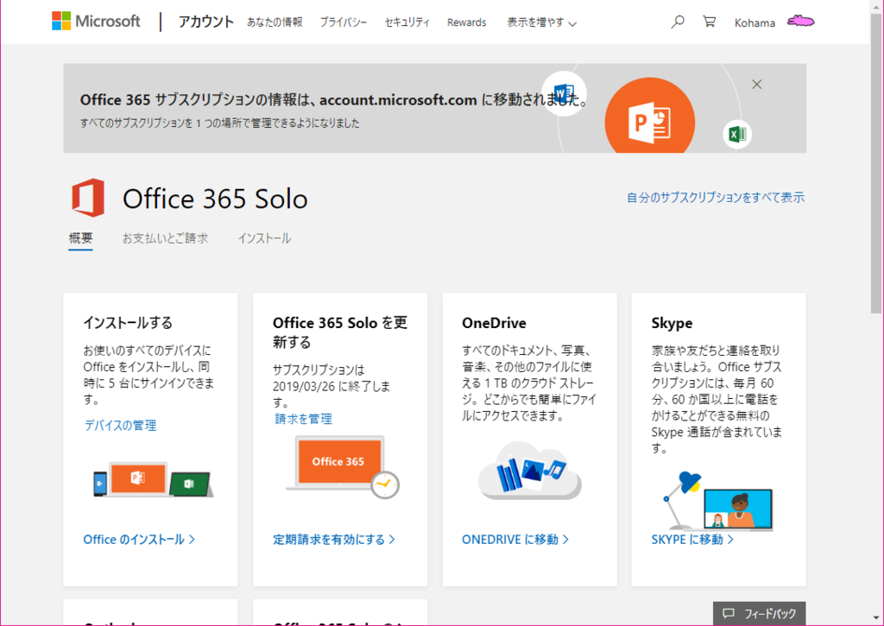Viewport: 884px width, 626px height.
Task: Click the Microsoft logo in header
Action: coord(96,22)
